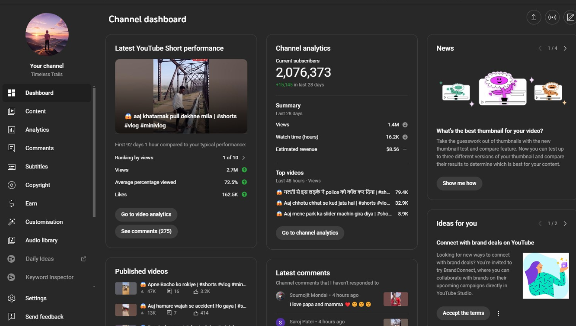Click thumbnail beside Soumojit Mondal comment
The image size is (576, 326).
click(x=396, y=299)
